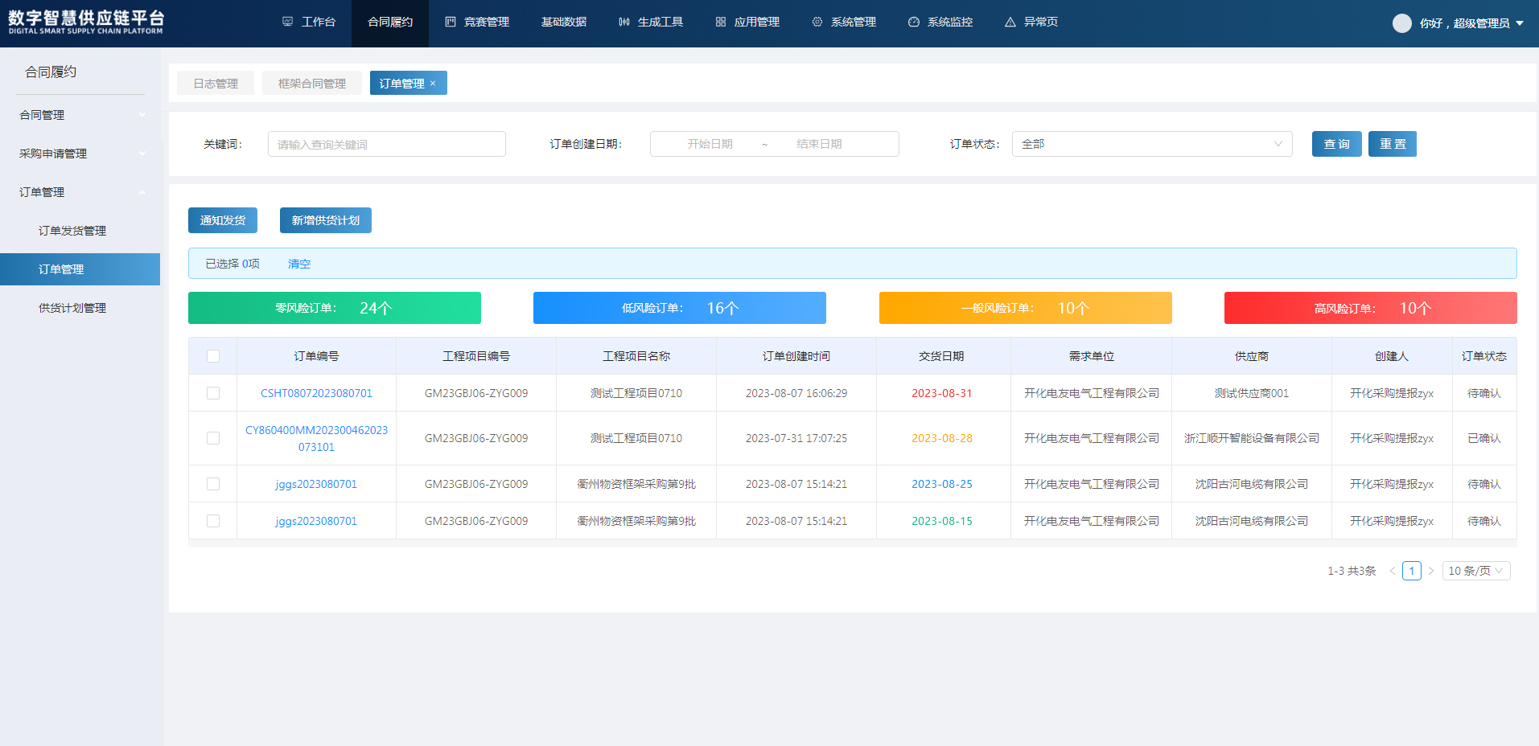Click the red 高风险订单 10个 card
This screenshot has width=1539, height=746.
1371,308
